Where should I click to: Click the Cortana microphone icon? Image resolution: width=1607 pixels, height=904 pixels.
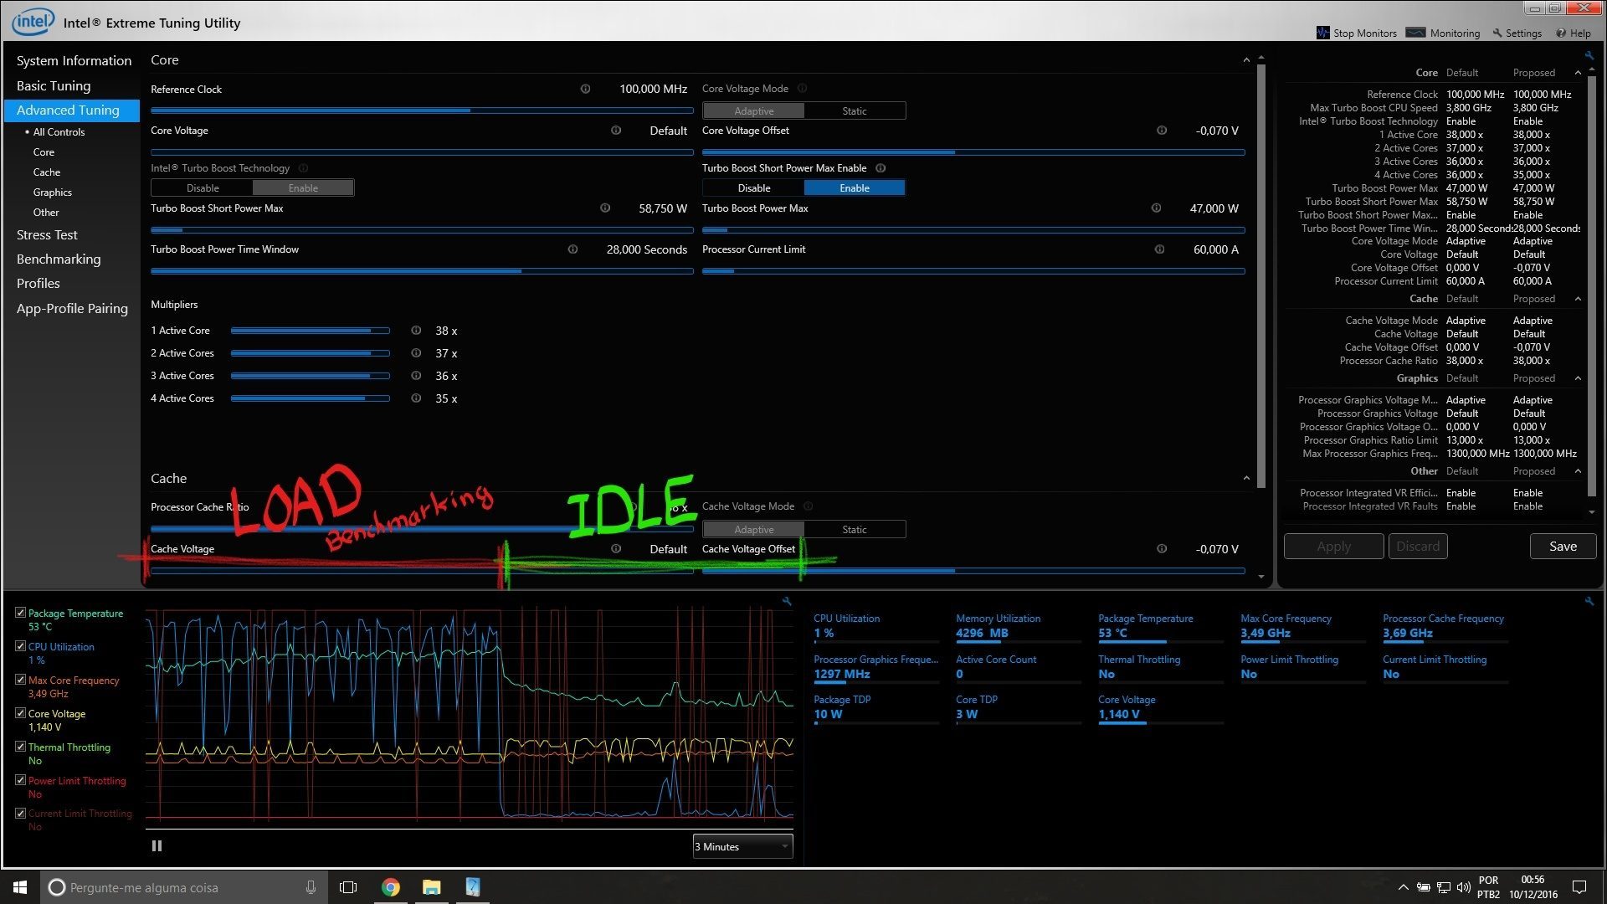[311, 887]
